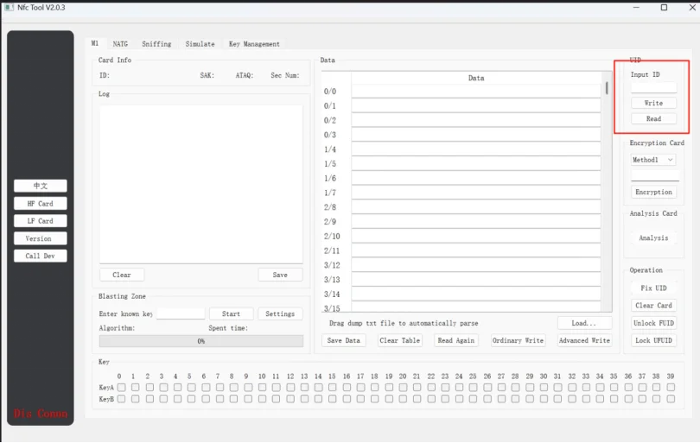Toggle KeyA checkbox for sector 0
The image size is (700, 443).
(x=122, y=387)
